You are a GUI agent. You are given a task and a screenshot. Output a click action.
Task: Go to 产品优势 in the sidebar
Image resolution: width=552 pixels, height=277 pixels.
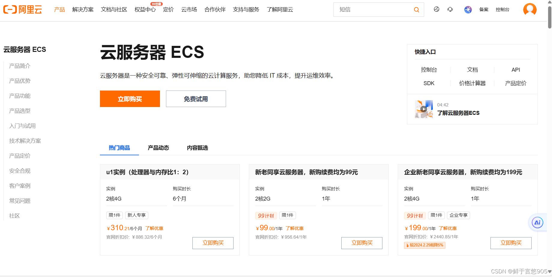(x=20, y=81)
